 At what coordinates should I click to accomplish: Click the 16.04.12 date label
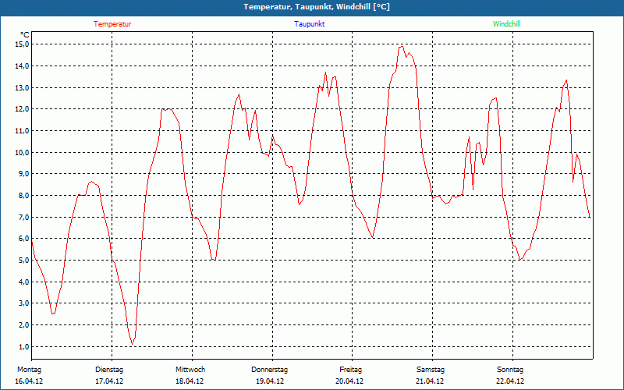tap(29, 381)
